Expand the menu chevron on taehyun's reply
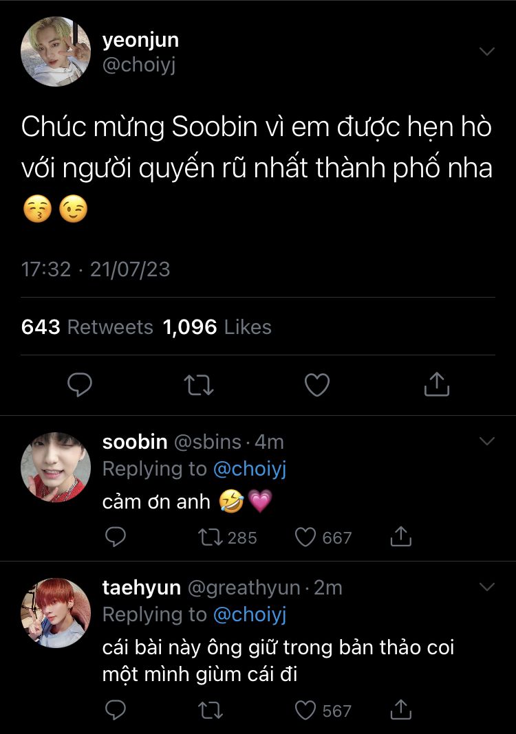 coord(486,587)
